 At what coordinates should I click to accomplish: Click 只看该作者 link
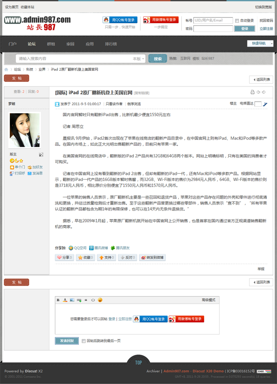[114, 104]
